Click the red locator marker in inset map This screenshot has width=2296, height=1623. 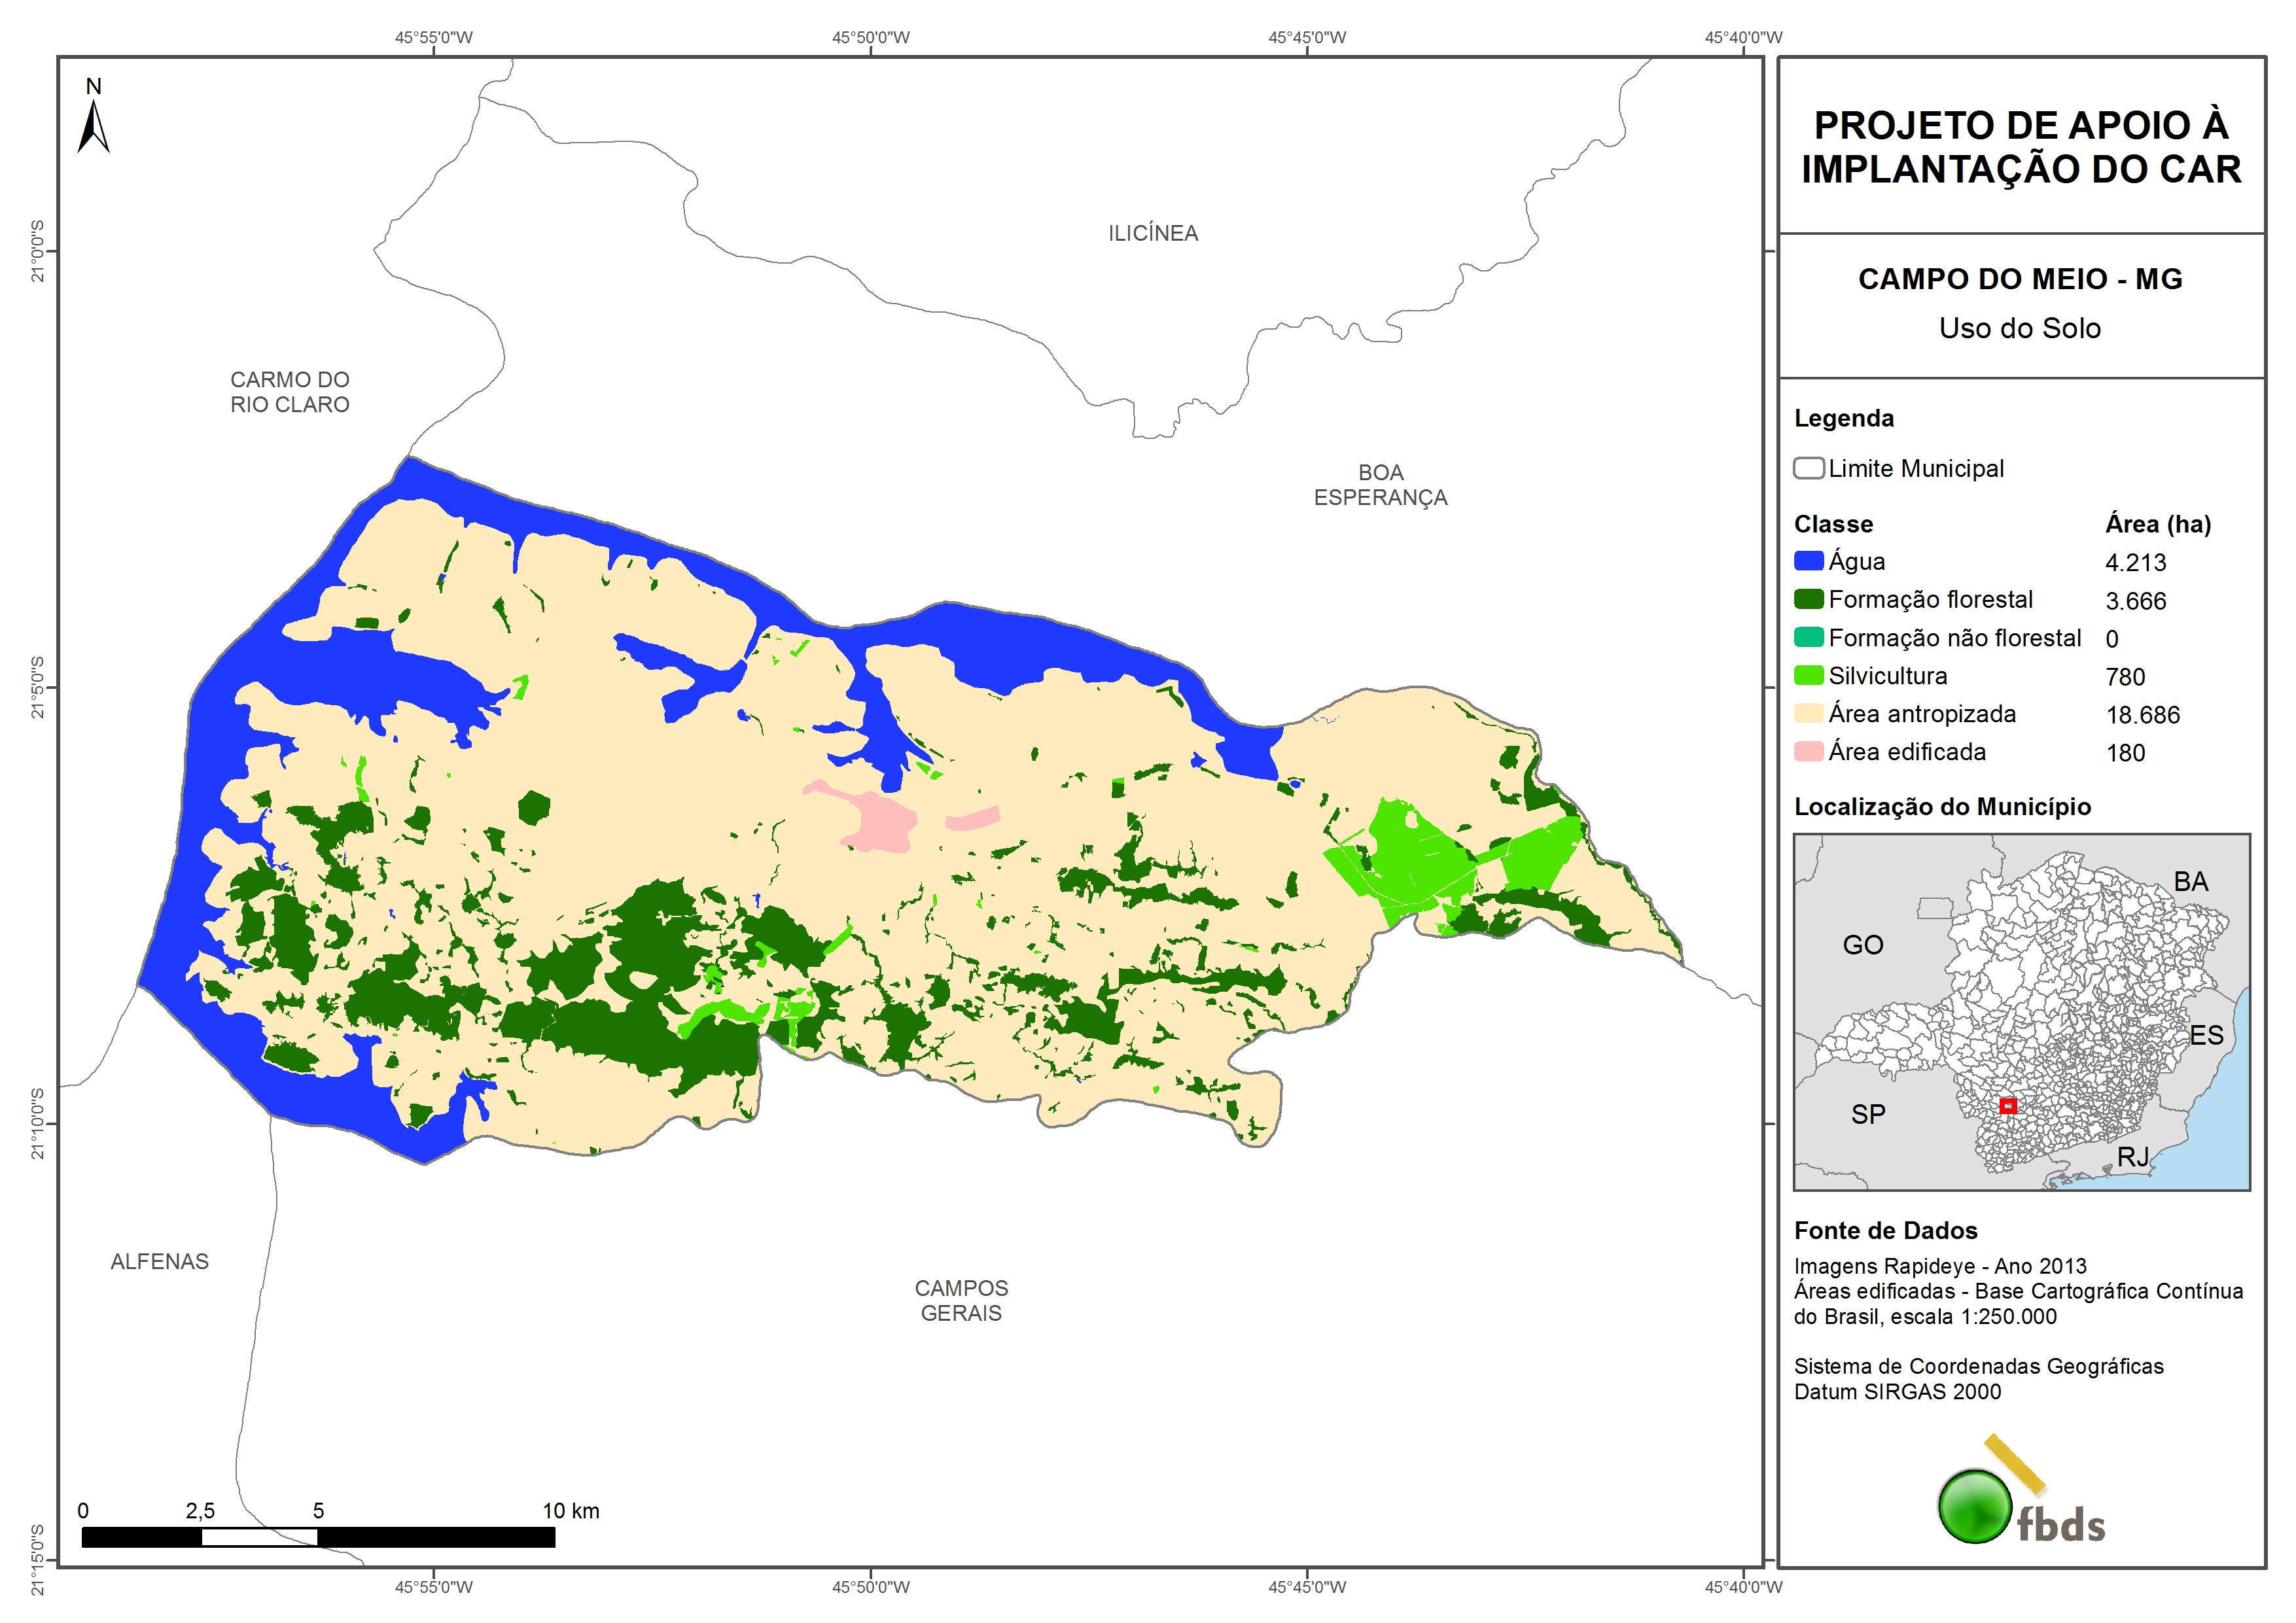pyautogui.click(x=2007, y=1106)
